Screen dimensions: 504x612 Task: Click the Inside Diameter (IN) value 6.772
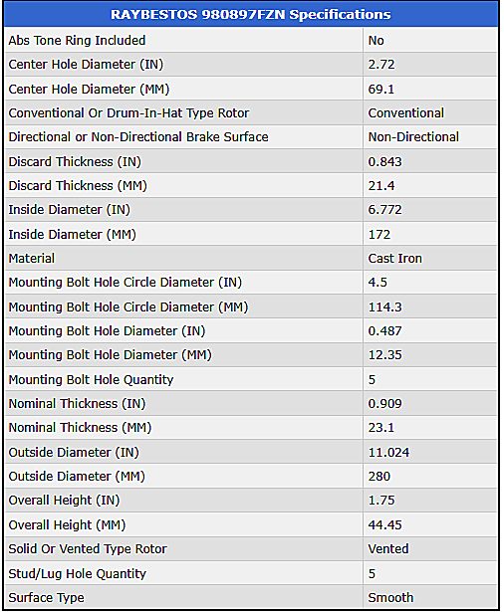tap(384, 210)
